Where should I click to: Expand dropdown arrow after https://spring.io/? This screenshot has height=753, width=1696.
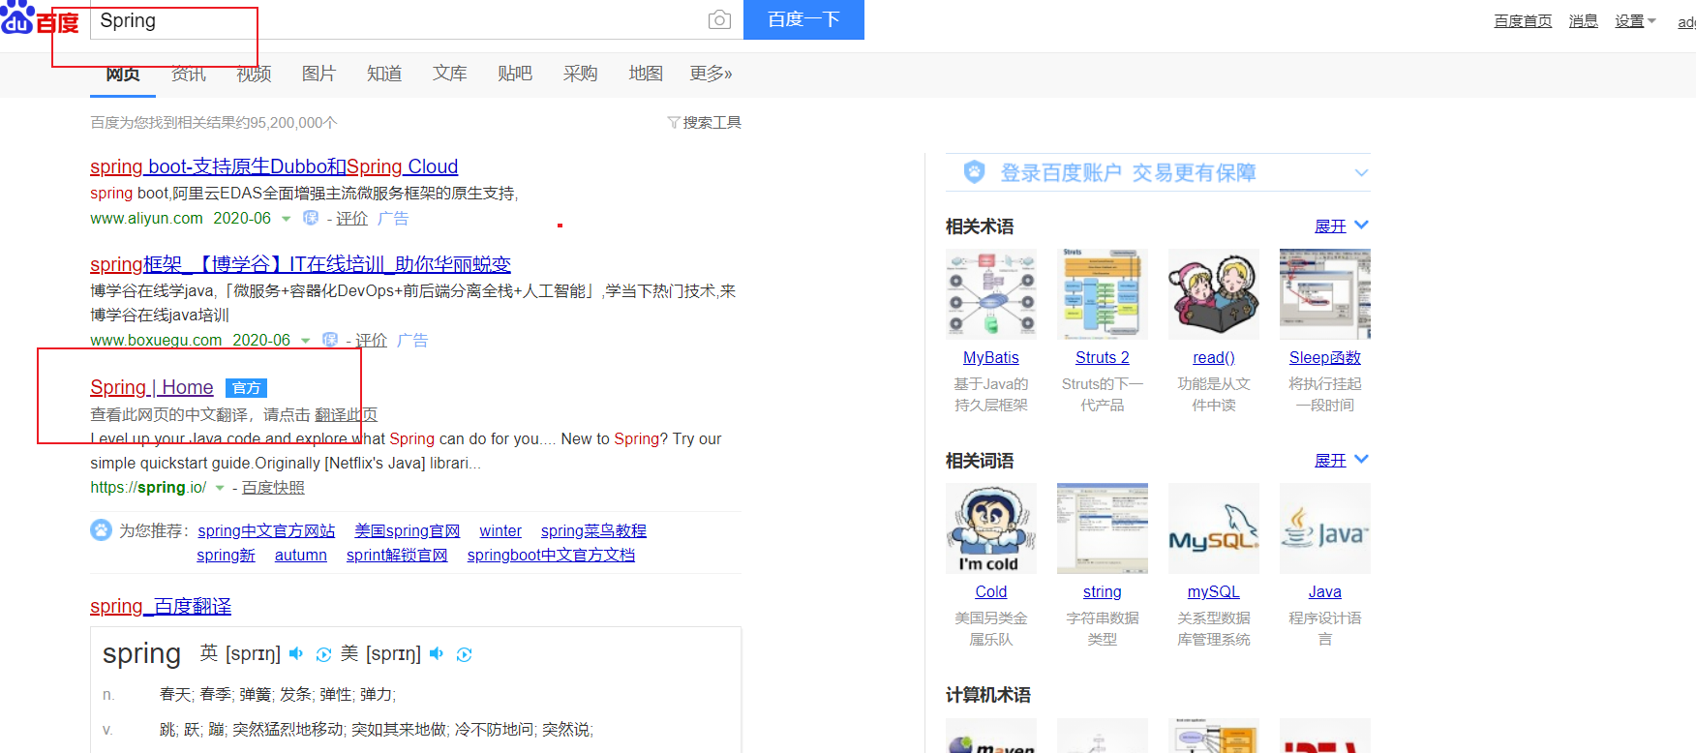[x=220, y=488]
